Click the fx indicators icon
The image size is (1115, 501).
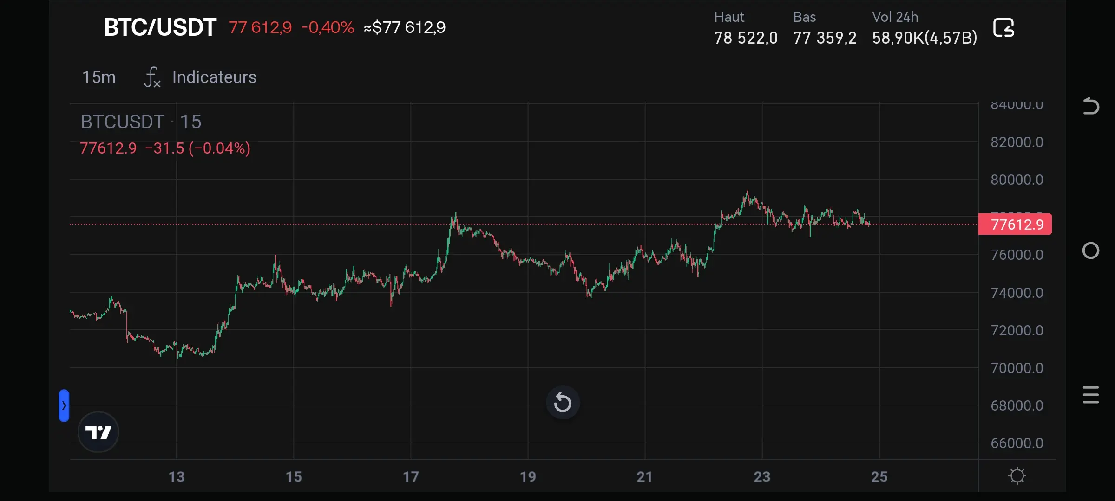[152, 77]
